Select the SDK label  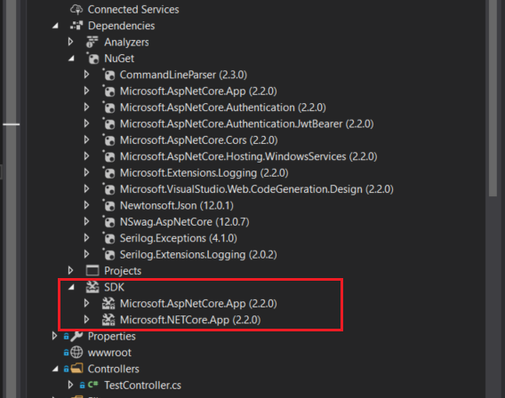tap(114, 287)
